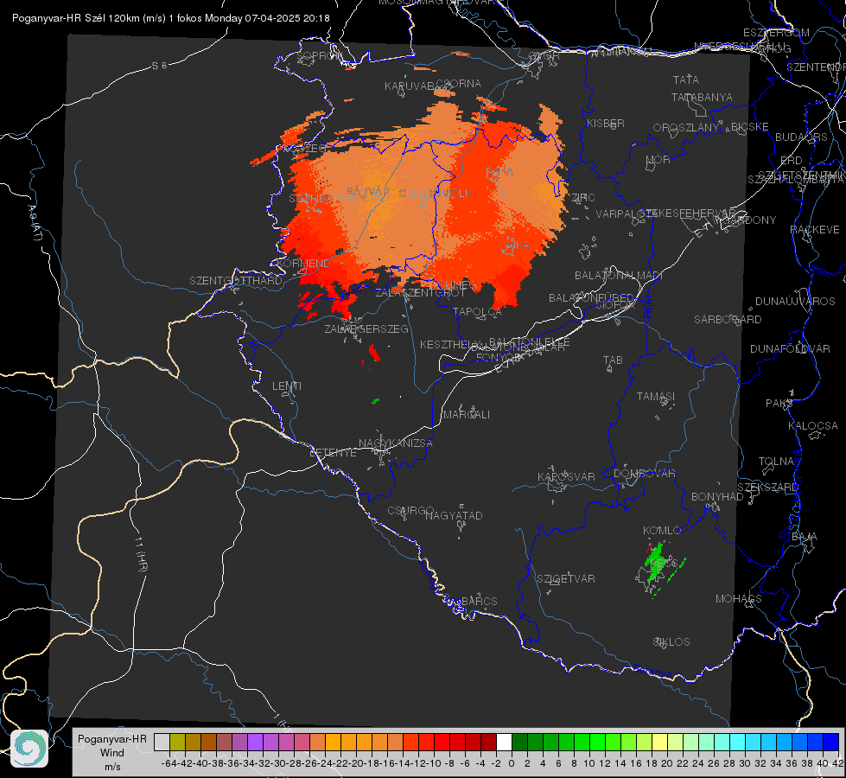
Task: Click the SZEKSZÁRD city label
Action: tap(767, 488)
